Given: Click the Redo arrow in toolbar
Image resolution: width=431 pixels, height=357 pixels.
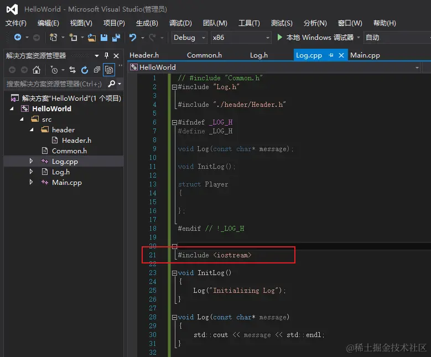Looking at the screenshot, I should click(x=152, y=37).
